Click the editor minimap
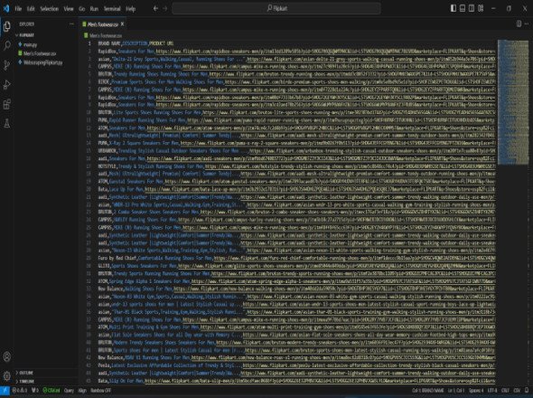This screenshot has width=533, height=398. 512,102
